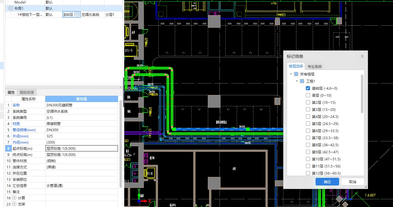Check 第12层 (56~60.5)
The height and width of the screenshot is (207, 393).
click(308, 173)
